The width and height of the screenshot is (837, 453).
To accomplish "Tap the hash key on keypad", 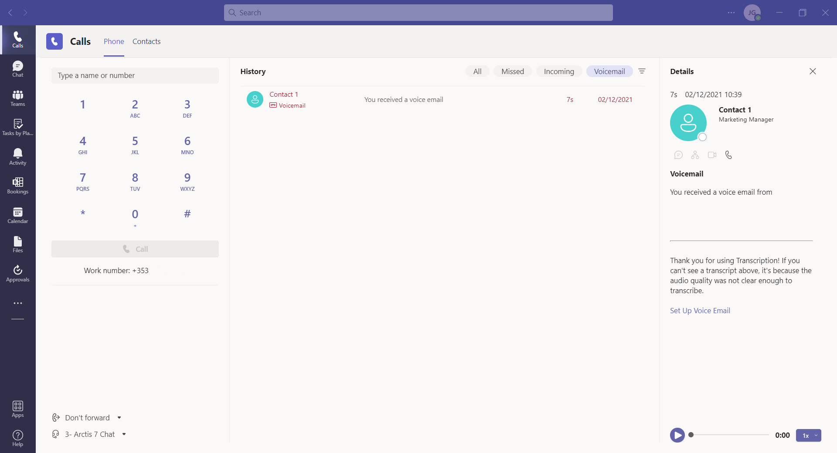I will (x=187, y=214).
